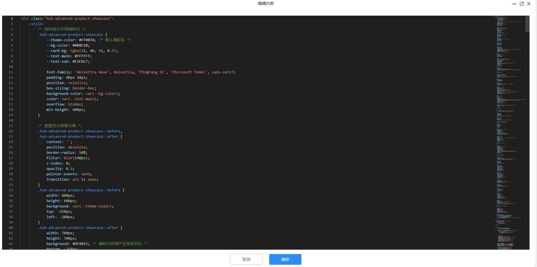Viewport: 537px width, 267px height.
Task: Click the 氛围发光背景光晕 comment line
Action: (x=60, y=126)
